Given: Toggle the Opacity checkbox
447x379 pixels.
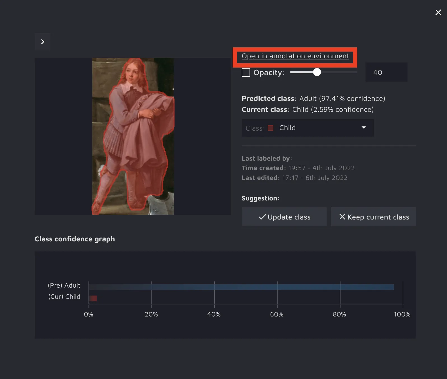Looking at the screenshot, I should (246, 73).
